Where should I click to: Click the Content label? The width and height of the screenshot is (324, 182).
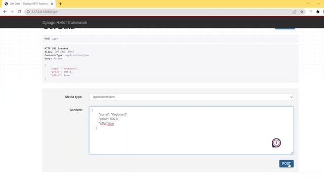[76, 110]
